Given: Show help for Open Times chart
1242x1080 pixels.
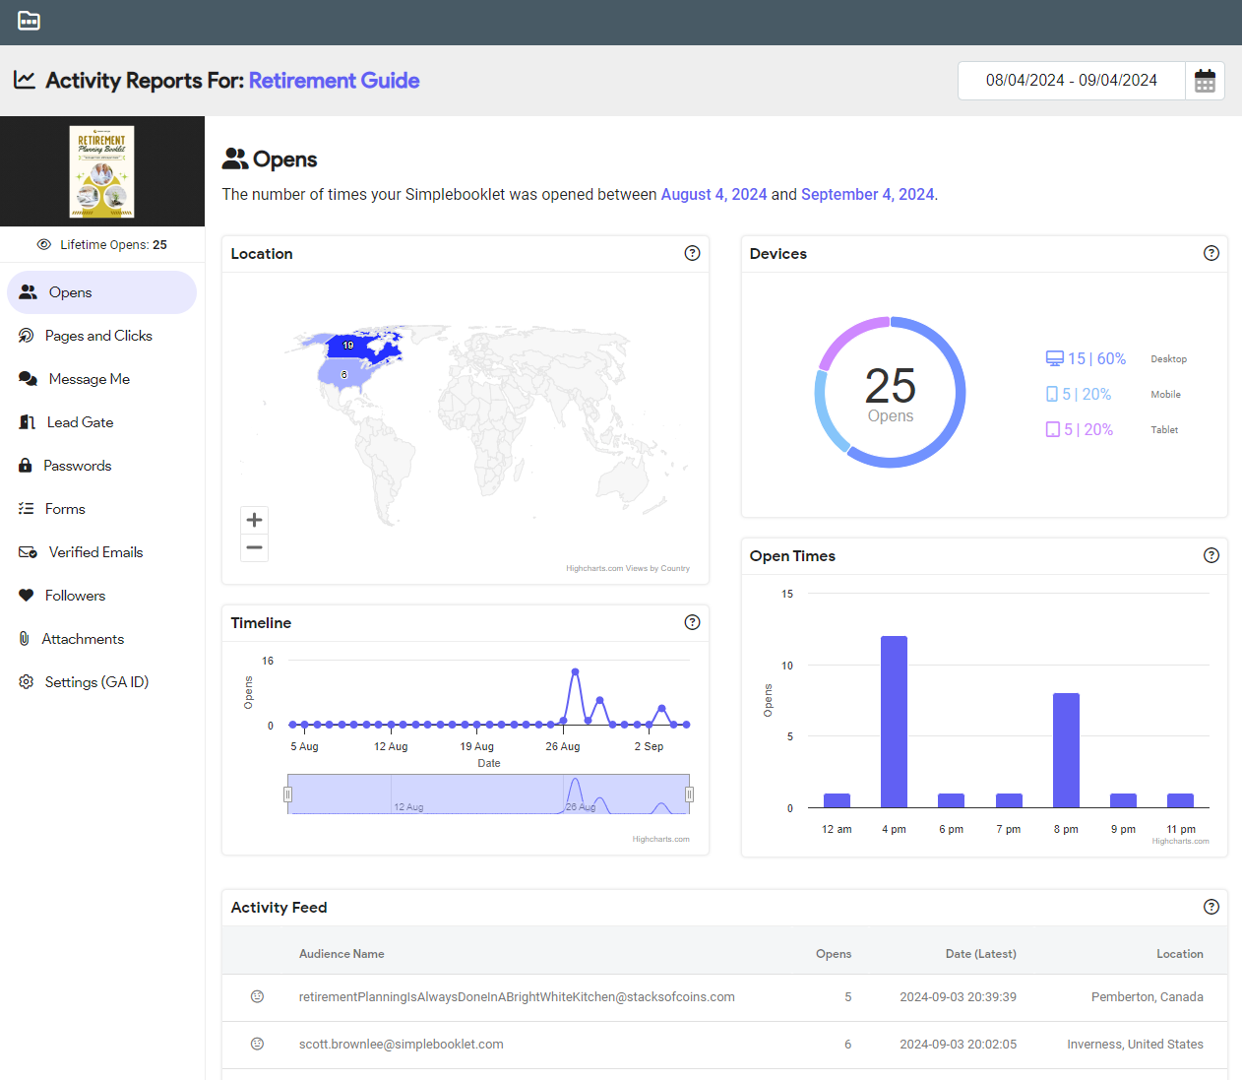Looking at the screenshot, I should [x=1211, y=555].
